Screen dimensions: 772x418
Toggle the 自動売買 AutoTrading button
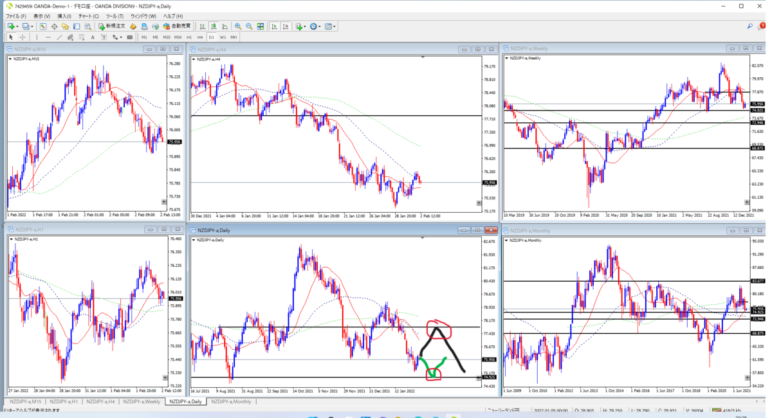(177, 26)
